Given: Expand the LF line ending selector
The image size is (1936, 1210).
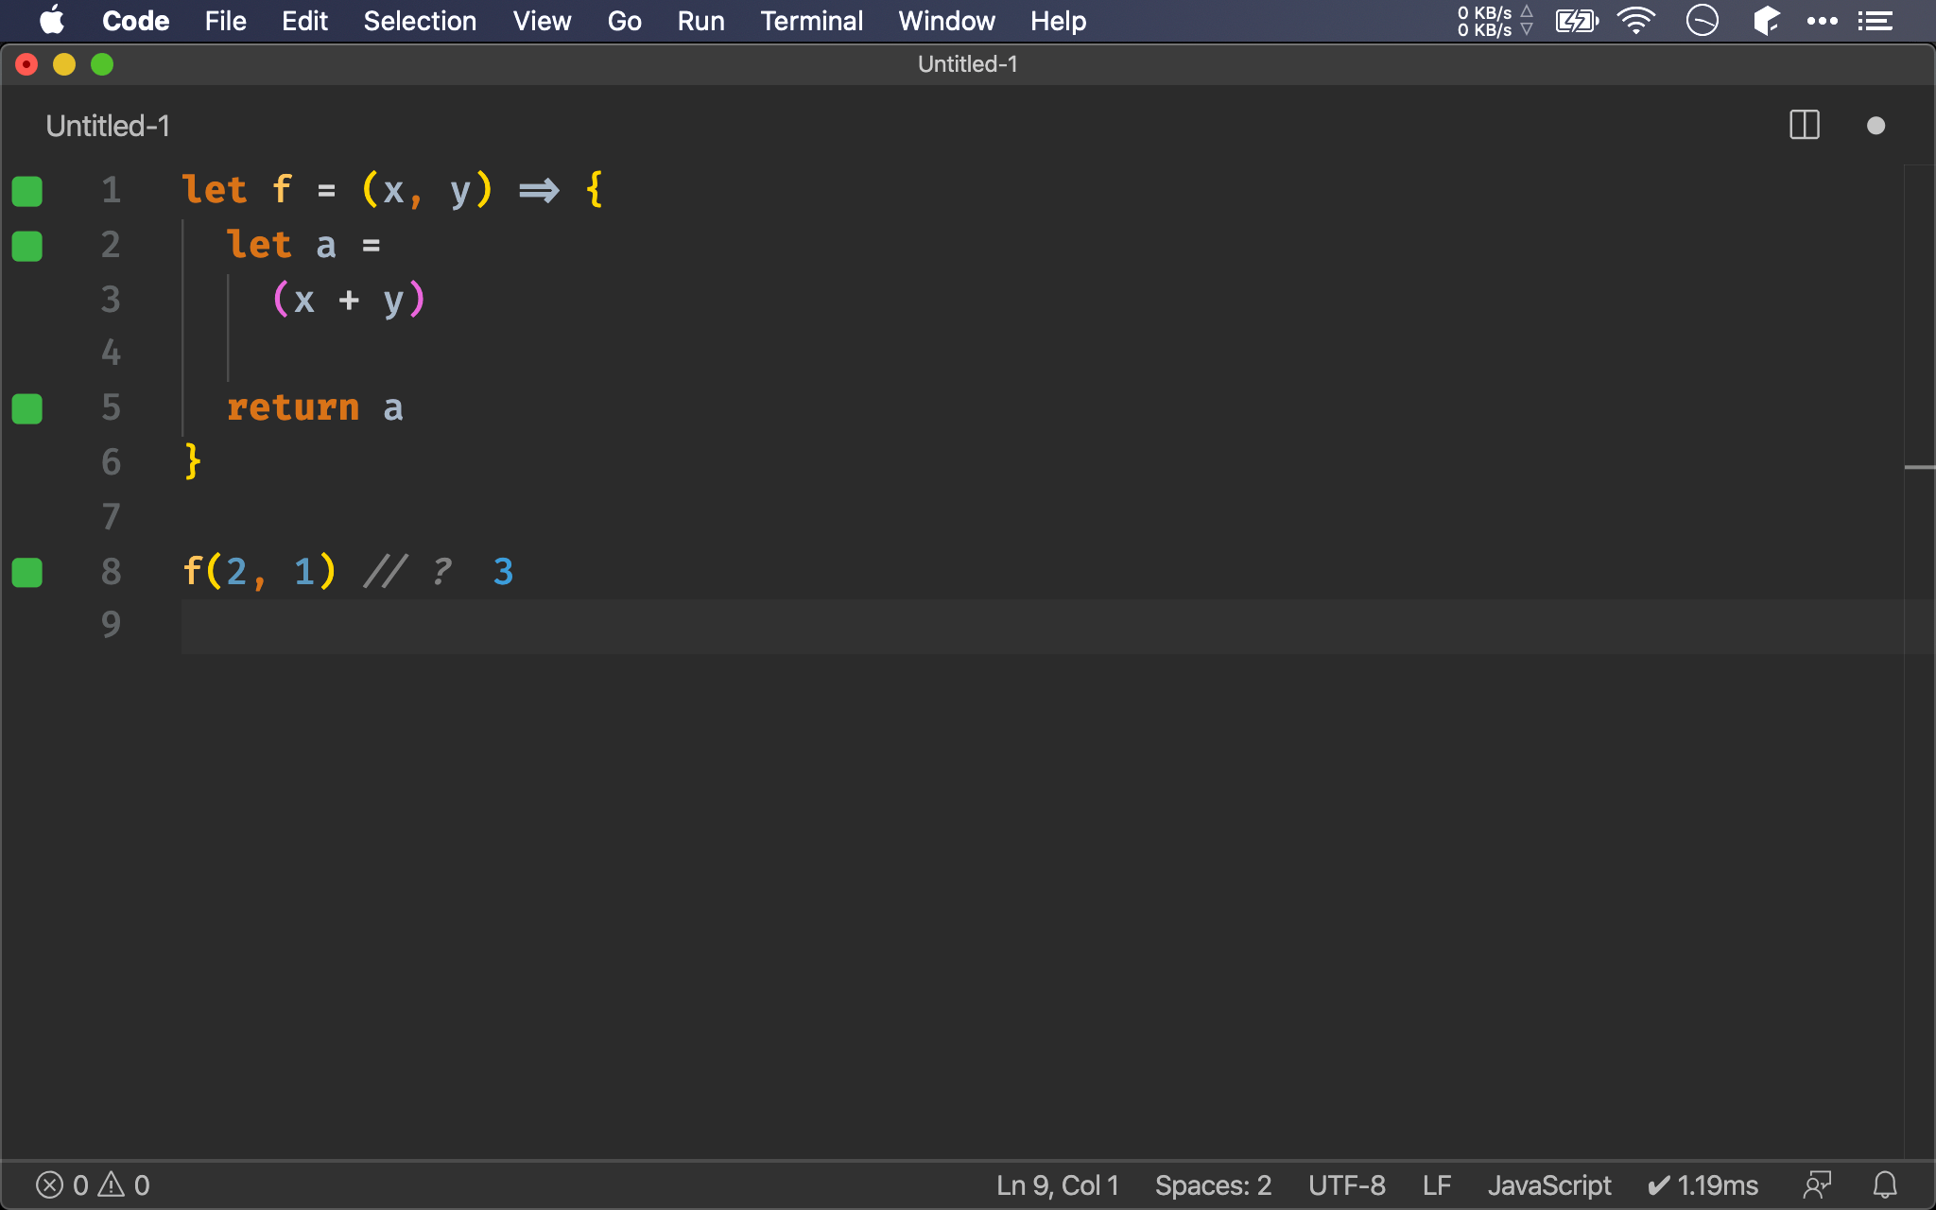Looking at the screenshot, I should click(x=1437, y=1184).
